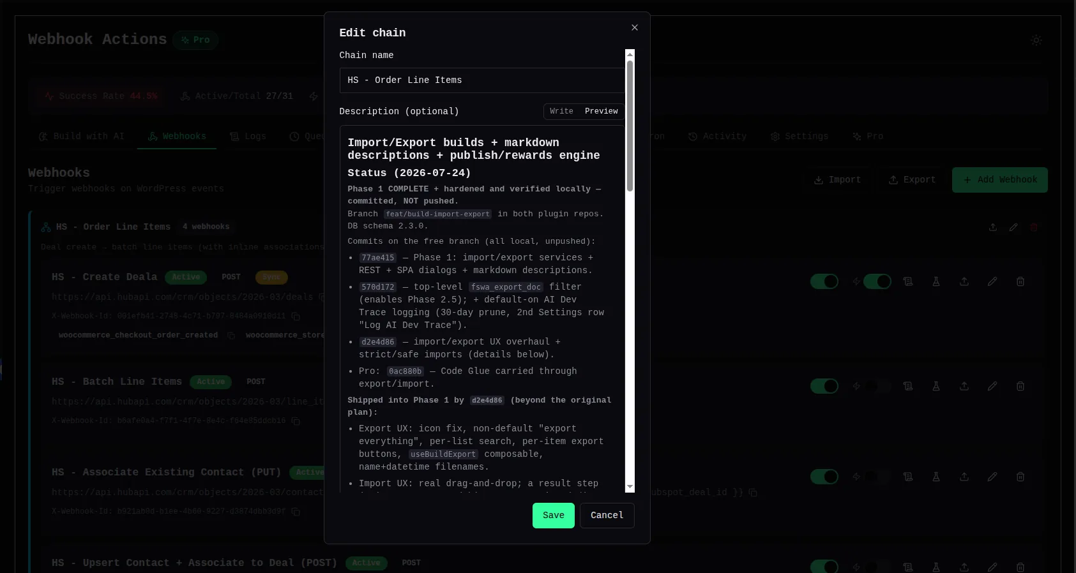Click commit hash '570d172' in description
The image size is (1076, 573).
[377, 287]
